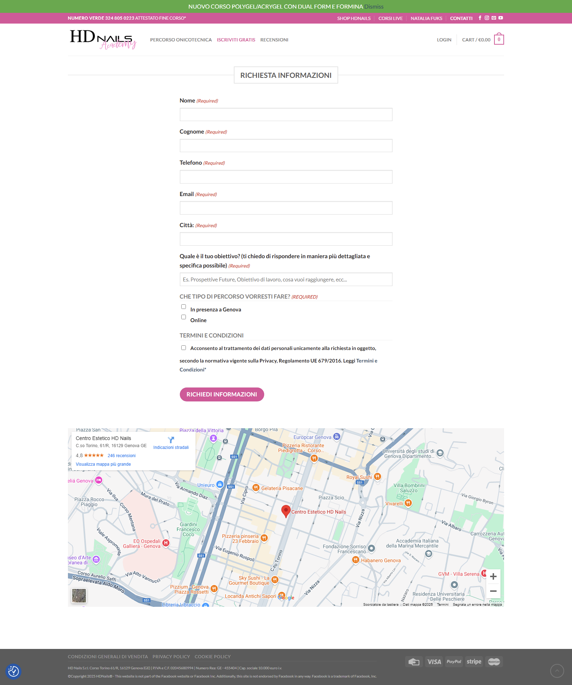This screenshot has width=572, height=685.
Task: Click Indicazioni stradali on map card
Action: 171,447
